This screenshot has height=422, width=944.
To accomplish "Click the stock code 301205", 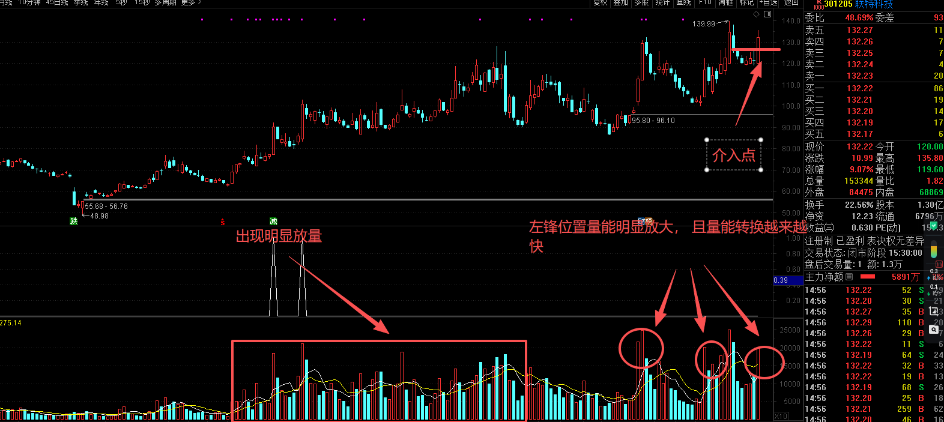I will point(838,4).
